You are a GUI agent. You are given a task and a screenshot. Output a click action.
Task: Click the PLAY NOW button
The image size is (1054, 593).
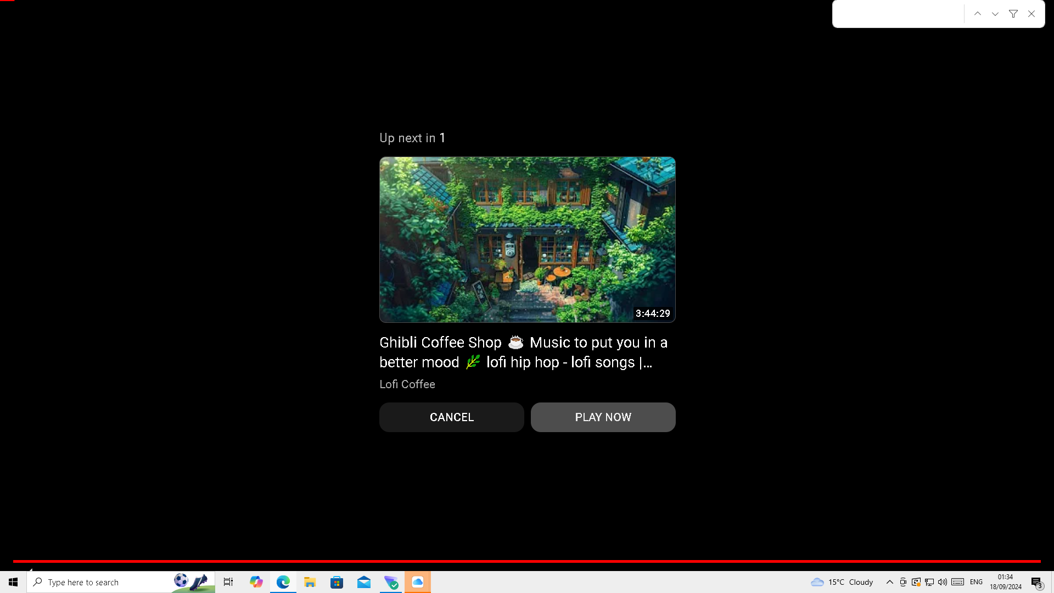[x=603, y=417]
